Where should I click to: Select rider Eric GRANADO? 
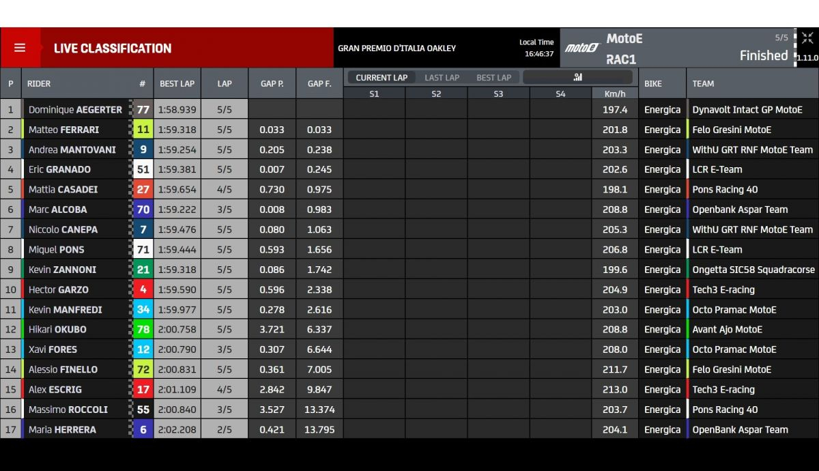pyautogui.click(x=59, y=169)
